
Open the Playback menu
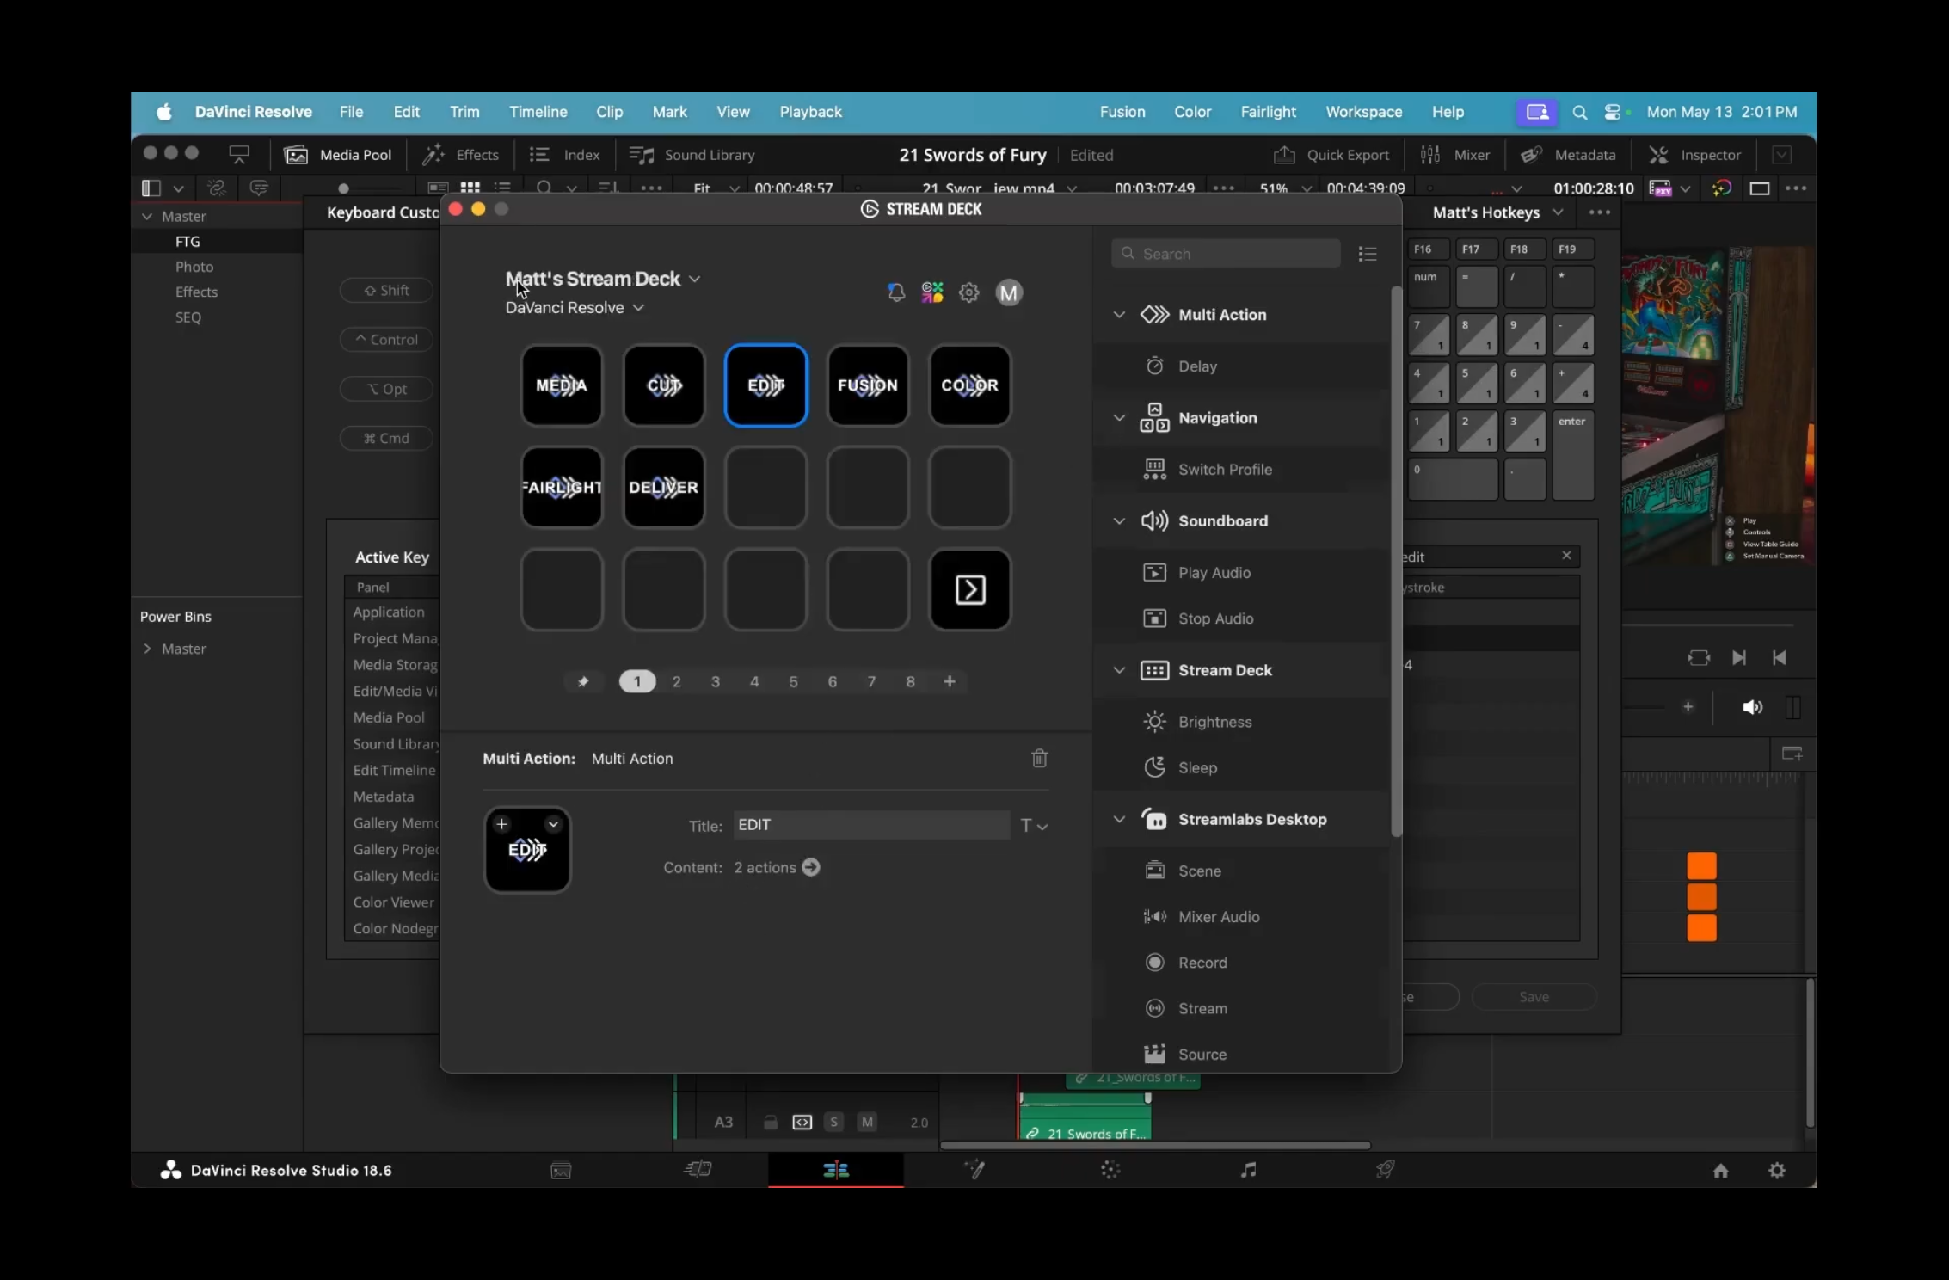tap(810, 112)
